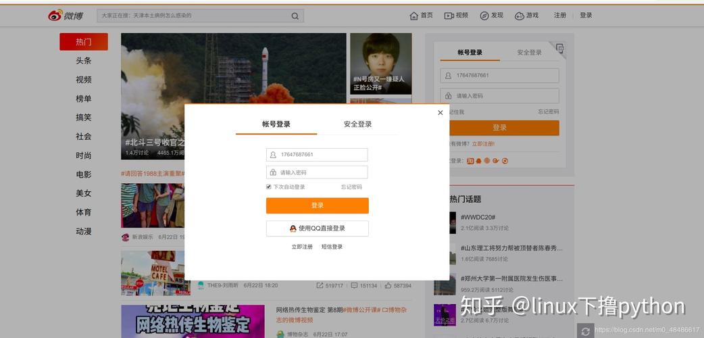The image size is (704, 338).
Task: Switch to 安全登录 tab in popup
Action: (x=357, y=124)
